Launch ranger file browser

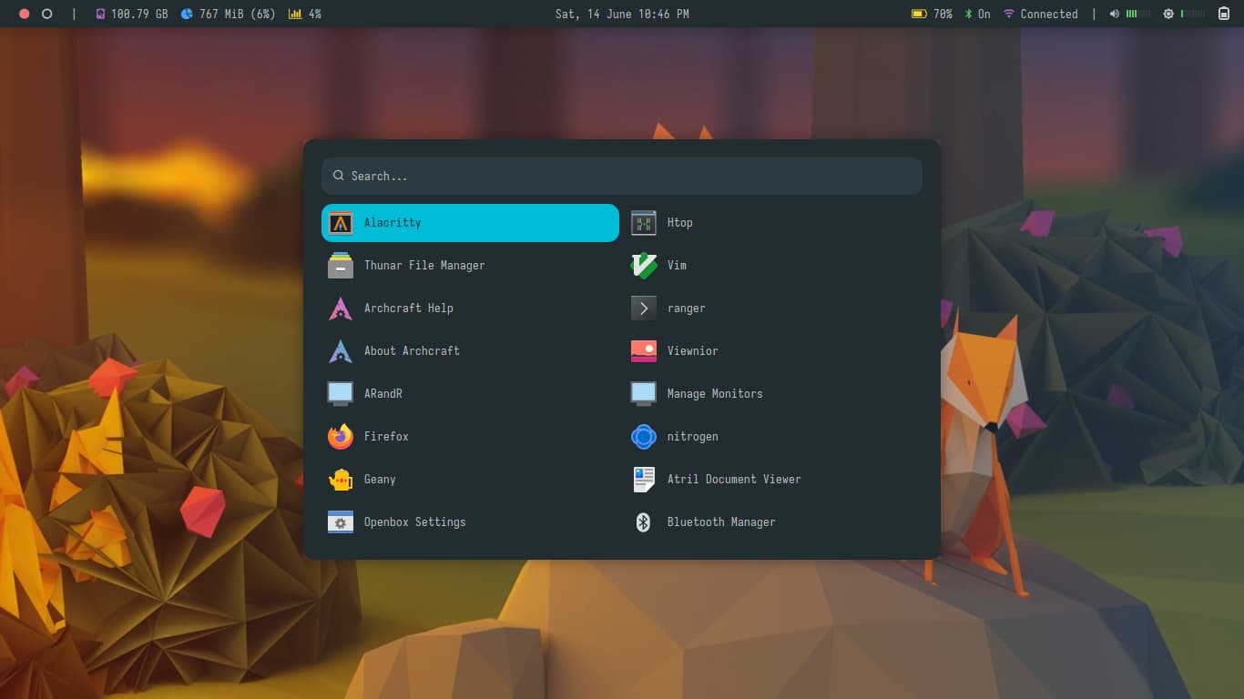pos(773,309)
